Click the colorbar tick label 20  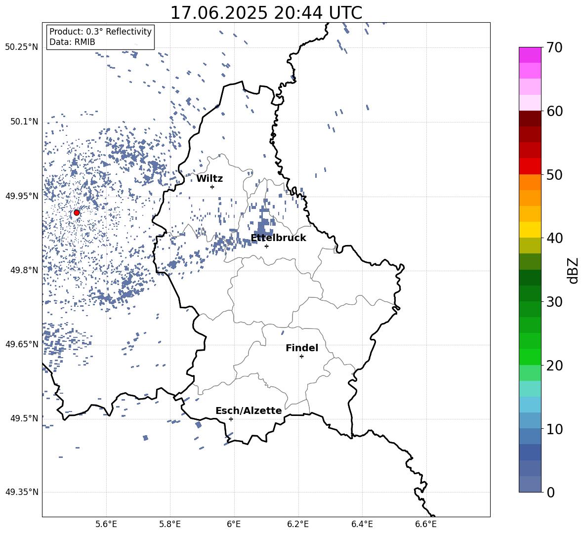coord(554,366)
